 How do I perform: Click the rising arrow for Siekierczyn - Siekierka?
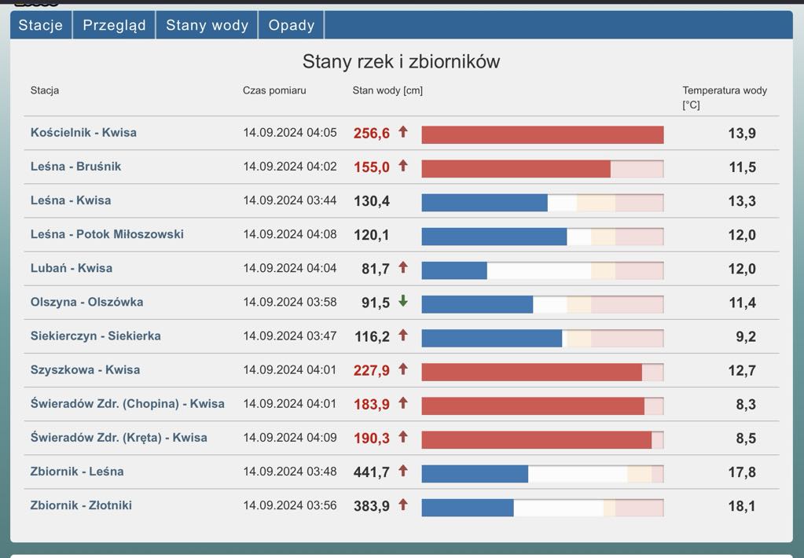[403, 335]
